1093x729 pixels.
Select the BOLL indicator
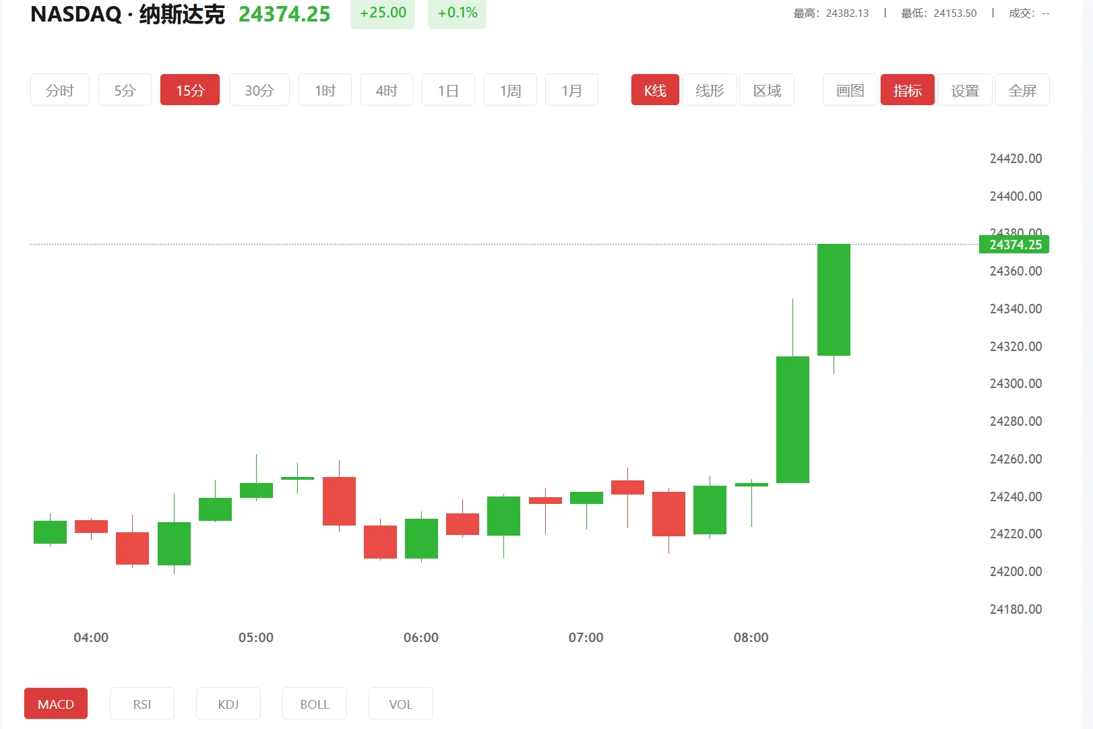314,703
